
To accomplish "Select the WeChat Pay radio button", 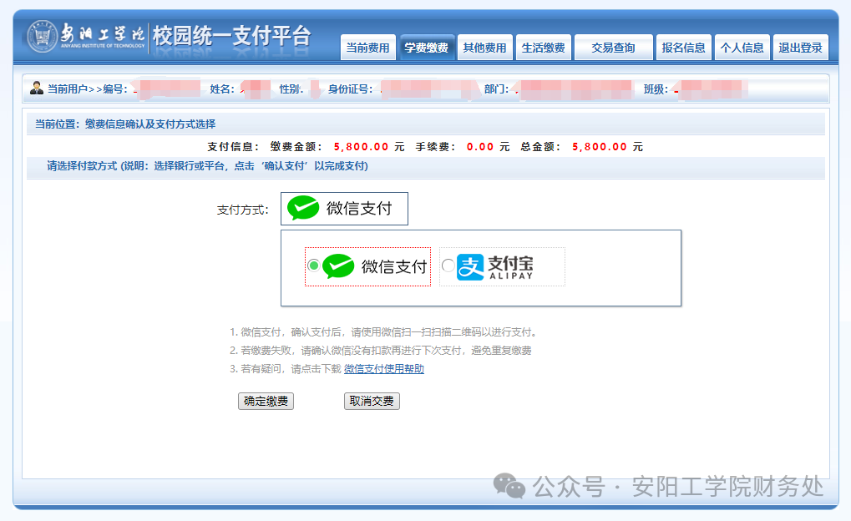I will [314, 266].
